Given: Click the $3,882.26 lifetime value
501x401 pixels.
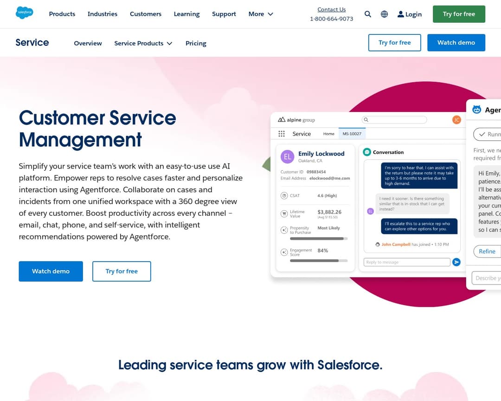Looking at the screenshot, I should tap(329, 212).
